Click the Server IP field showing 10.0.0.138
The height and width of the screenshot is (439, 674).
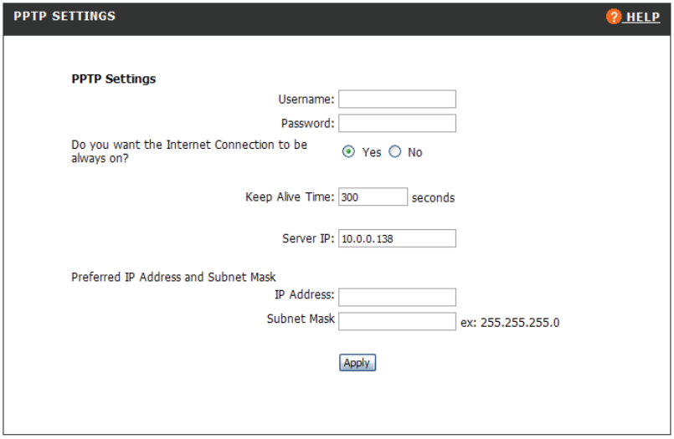(397, 238)
